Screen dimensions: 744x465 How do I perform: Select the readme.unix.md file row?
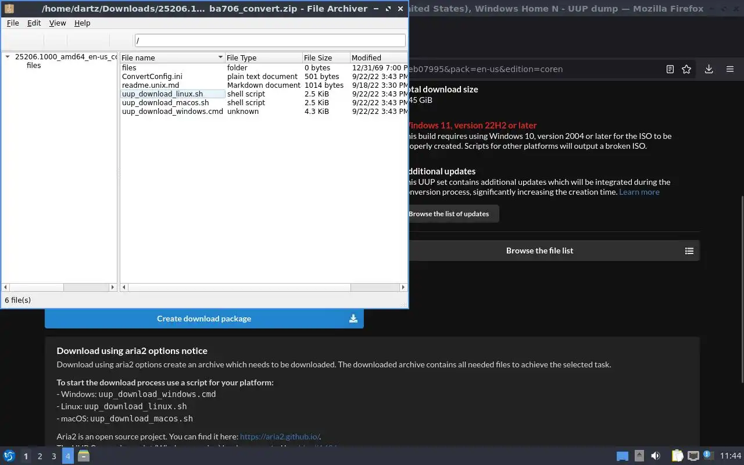tap(263, 85)
